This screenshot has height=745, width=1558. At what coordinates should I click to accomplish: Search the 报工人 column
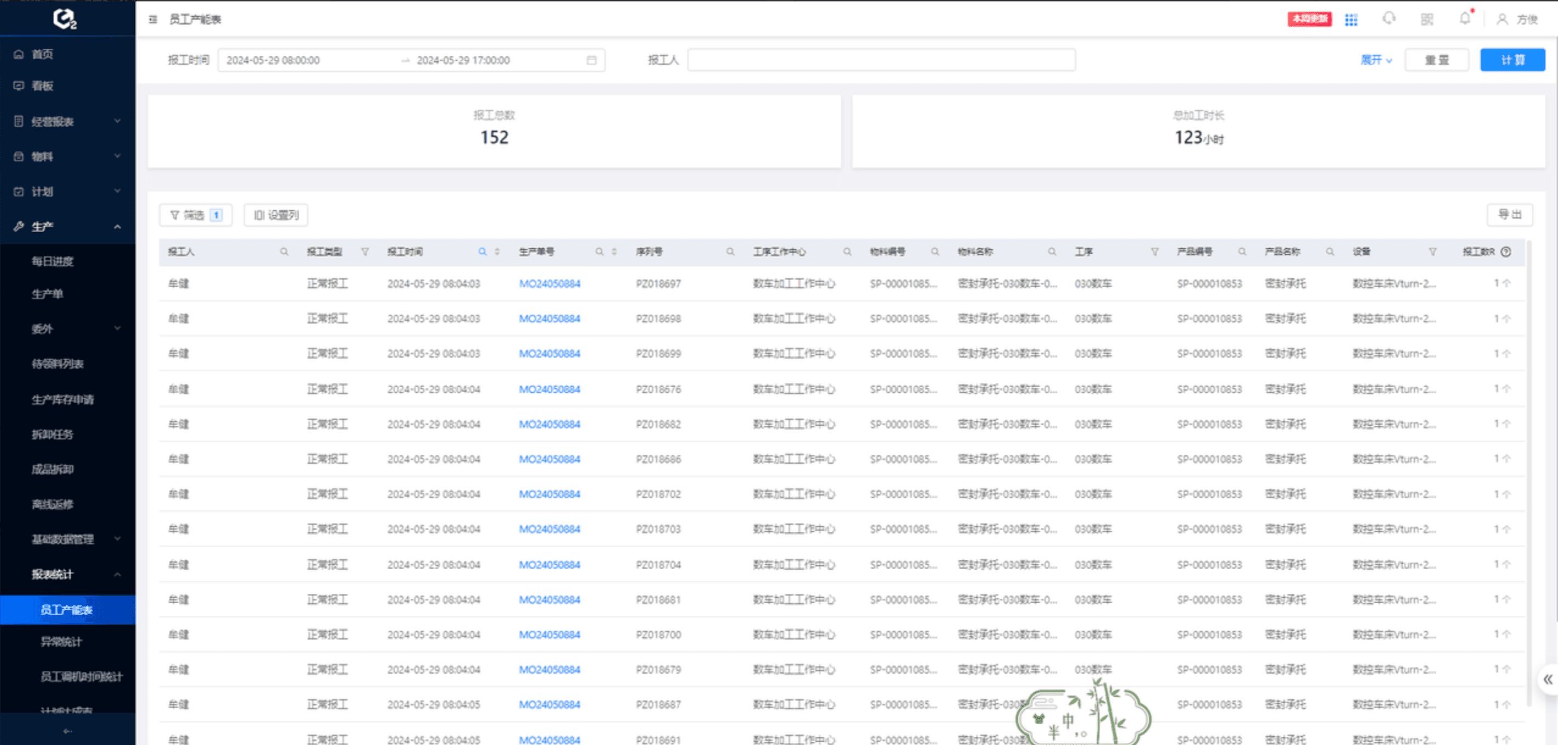coord(284,251)
